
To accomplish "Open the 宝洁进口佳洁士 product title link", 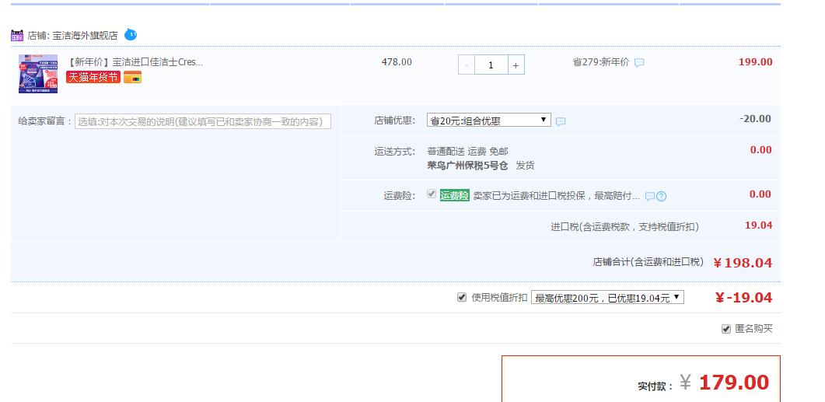I will click(136, 61).
